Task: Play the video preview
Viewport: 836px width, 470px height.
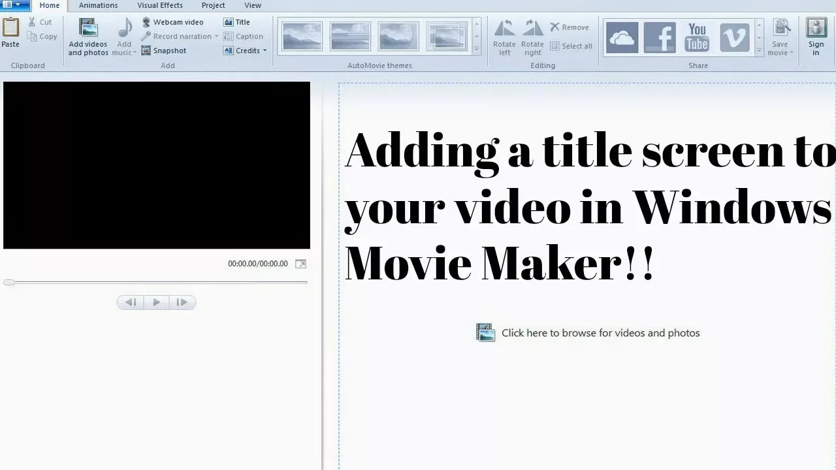Action: pyautogui.click(x=156, y=302)
